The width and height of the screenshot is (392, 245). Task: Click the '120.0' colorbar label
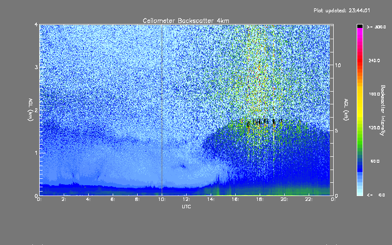coord(374,128)
